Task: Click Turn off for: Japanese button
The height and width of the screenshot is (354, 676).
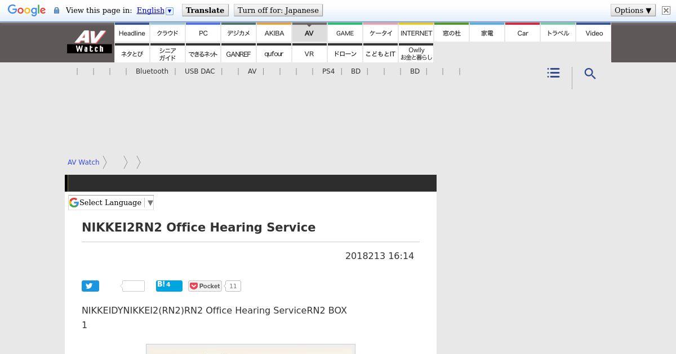Action: (278, 10)
